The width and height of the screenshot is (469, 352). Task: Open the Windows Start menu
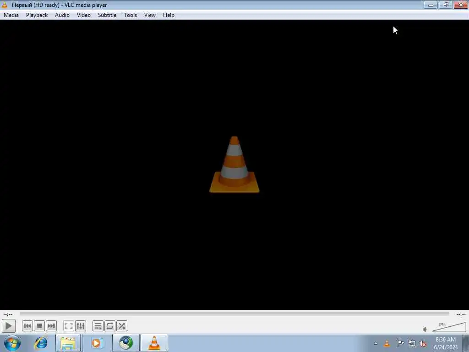(12, 343)
